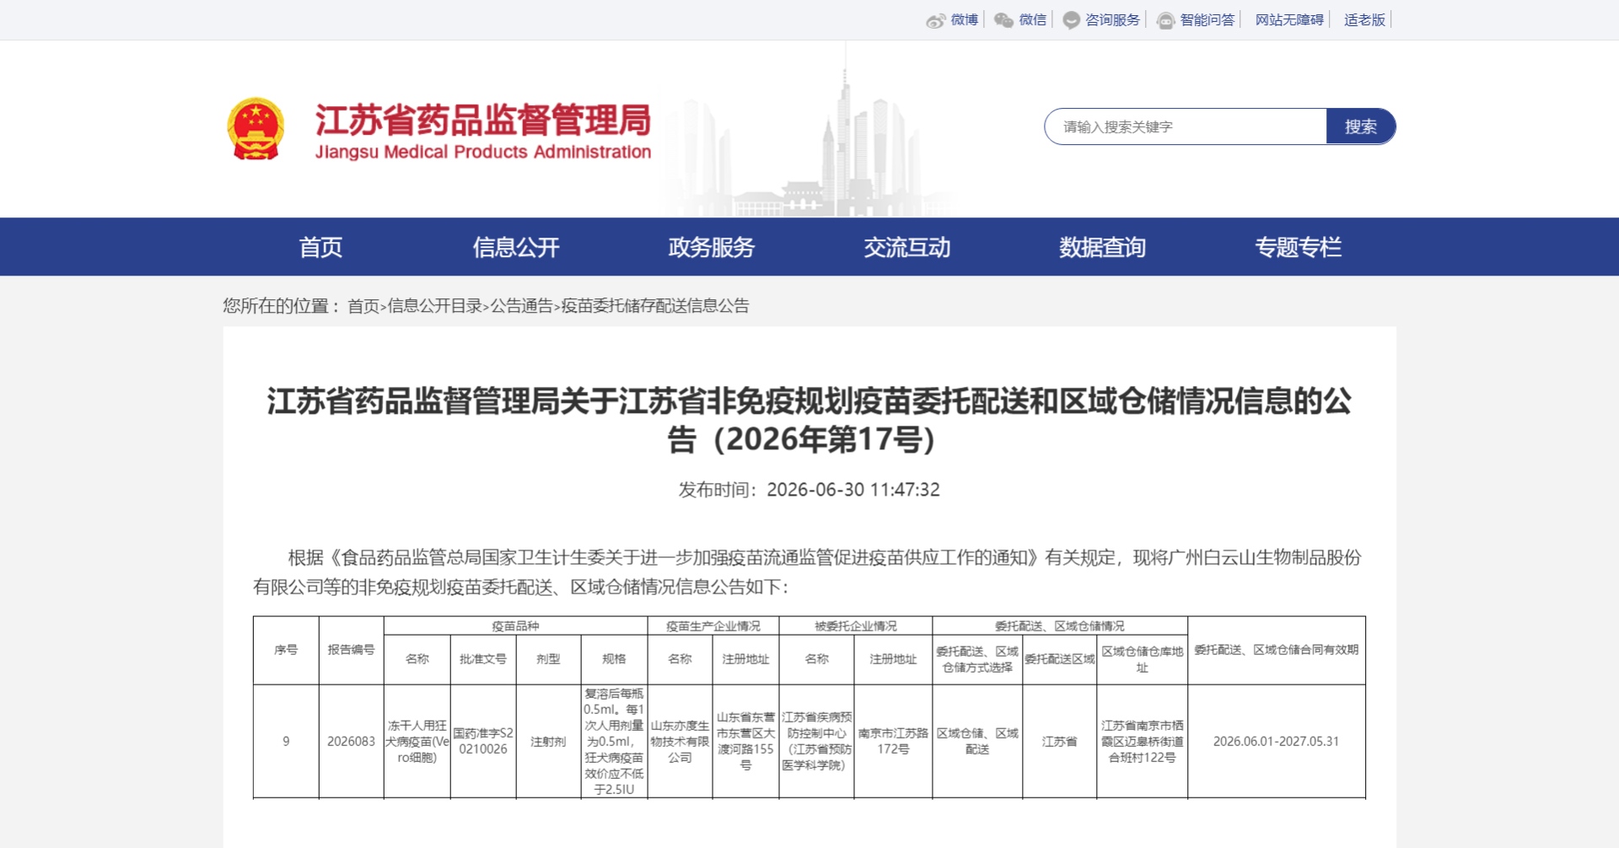Click the 咨询服务 chat bubble icon
Screen dimensions: 1619x848
click(1071, 20)
